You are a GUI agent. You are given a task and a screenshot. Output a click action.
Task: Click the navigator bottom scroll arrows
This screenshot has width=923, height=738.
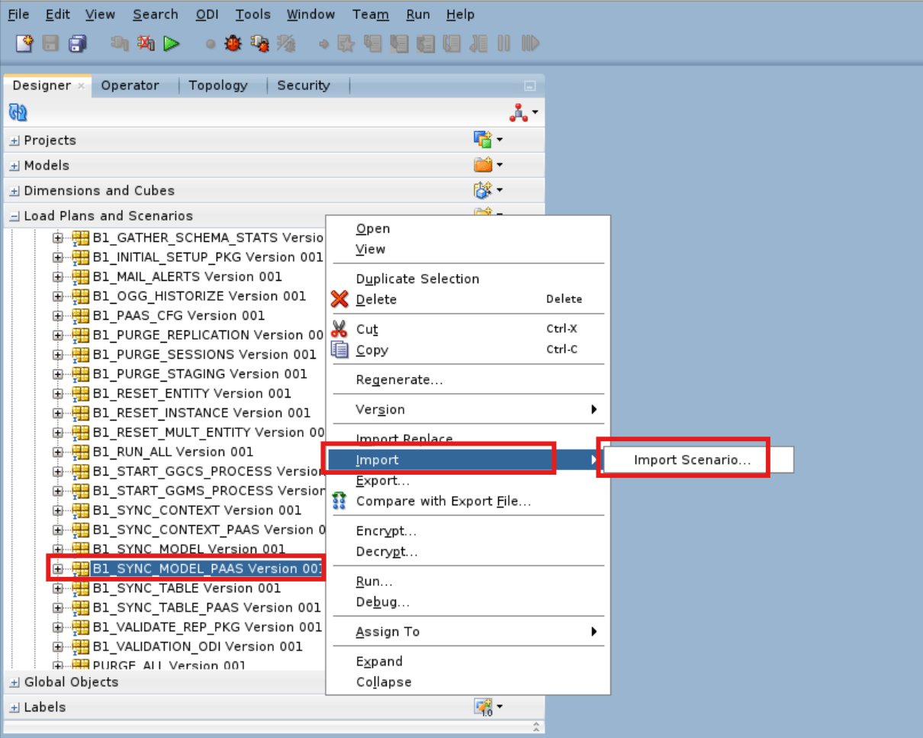click(536, 727)
